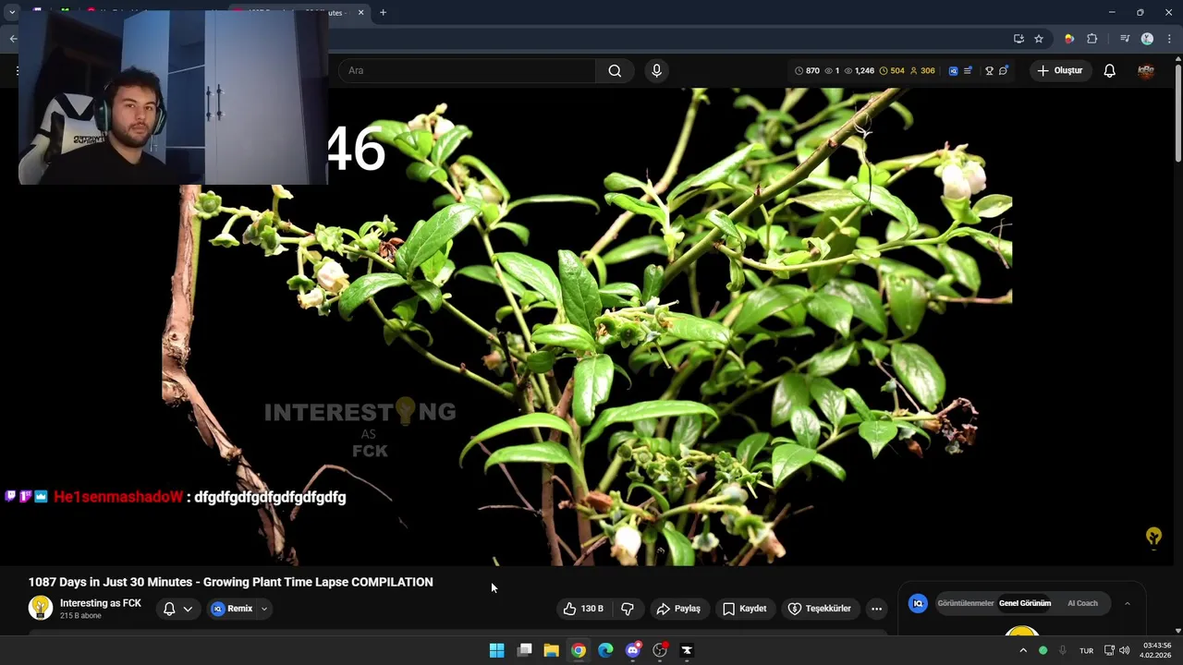Viewport: 1183px width, 665px height.
Task: Open the Windows Start menu
Action: 497,650
